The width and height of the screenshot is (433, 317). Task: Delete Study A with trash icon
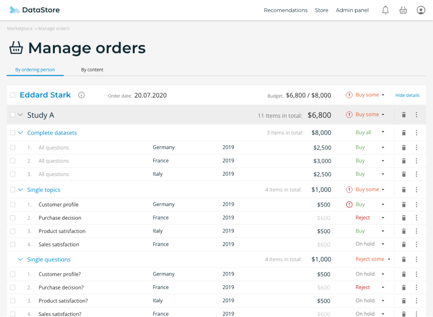coord(404,115)
